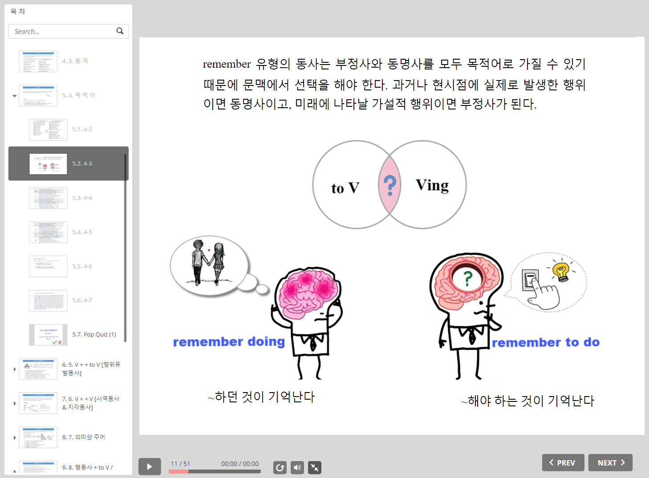
Task: Go to next slide with NEXT
Action: click(x=610, y=462)
